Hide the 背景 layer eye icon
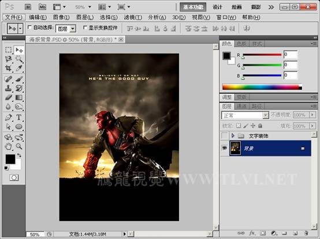 (x=225, y=148)
